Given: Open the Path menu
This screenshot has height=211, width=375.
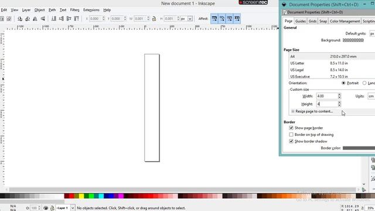Looking at the screenshot, I should (x=52, y=10).
